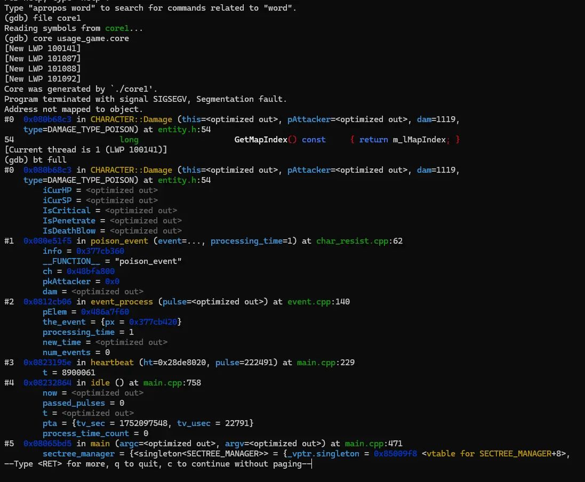The height and width of the screenshot is (482, 585).
Task: Click pElem pointer value 0x486a7f60
Action: (x=105, y=311)
